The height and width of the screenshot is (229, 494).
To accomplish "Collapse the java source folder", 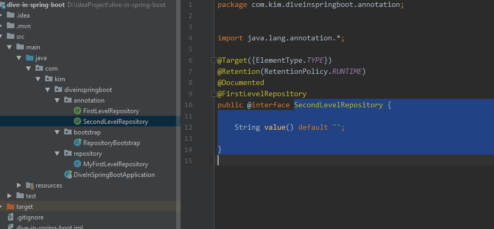I will (x=19, y=58).
